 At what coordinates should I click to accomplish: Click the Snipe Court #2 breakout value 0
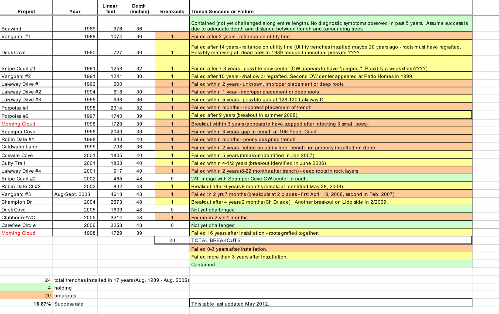pyautogui.click(x=172, y=178)
